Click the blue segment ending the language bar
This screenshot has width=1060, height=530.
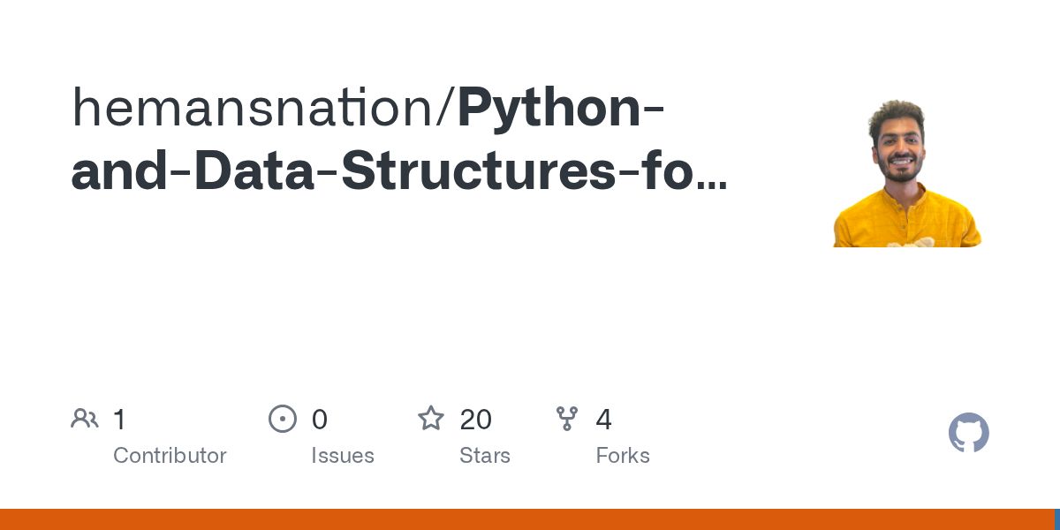pyautogui.click(x=1057, y=519)
